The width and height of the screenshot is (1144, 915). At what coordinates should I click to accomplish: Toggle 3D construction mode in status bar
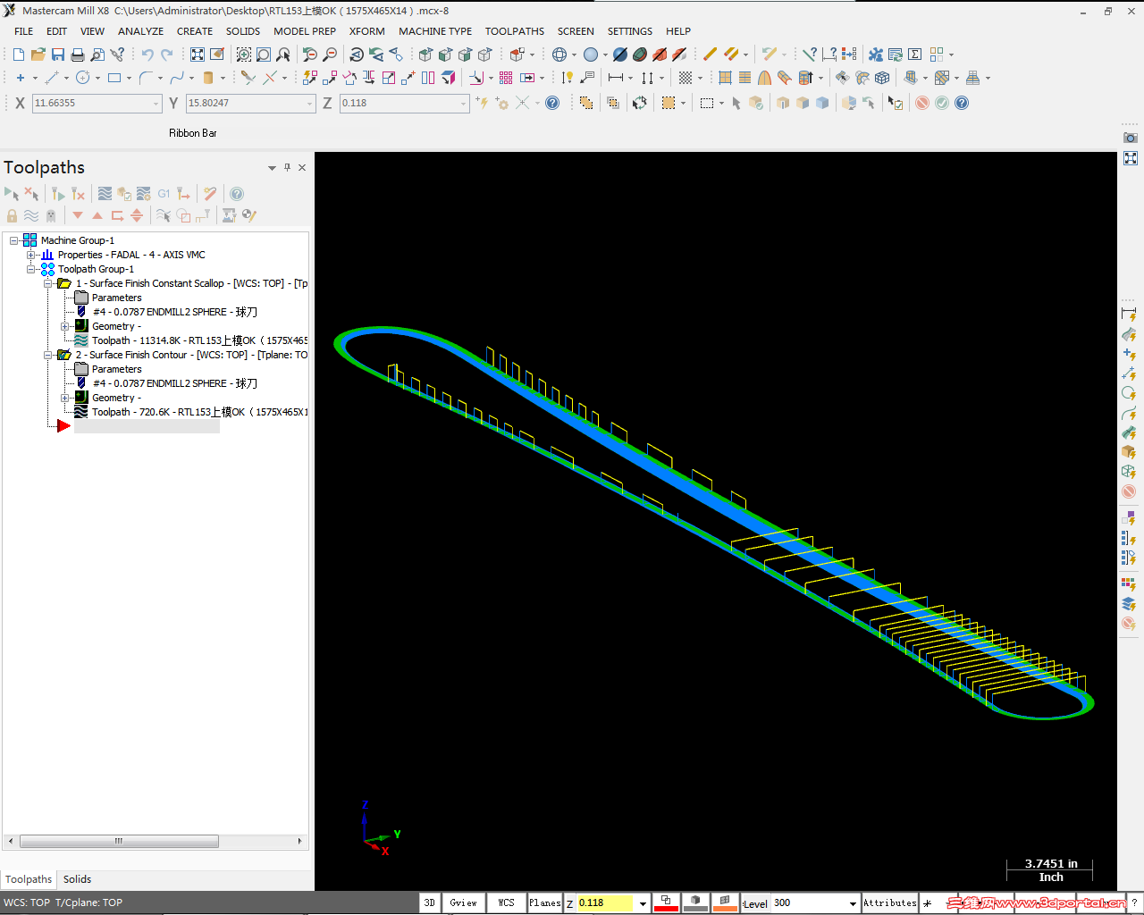point(429,902)
